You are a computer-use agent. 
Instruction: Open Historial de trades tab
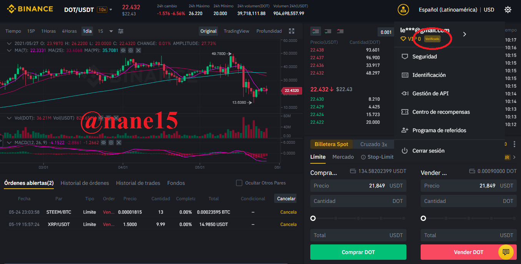click(138, 183)
